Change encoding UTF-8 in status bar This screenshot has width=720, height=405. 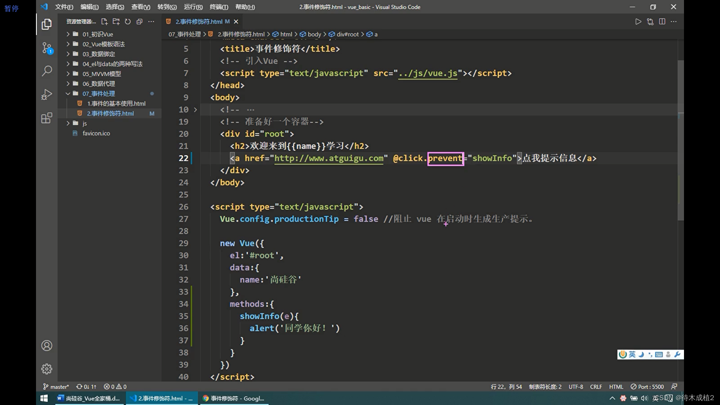(576, 387)
